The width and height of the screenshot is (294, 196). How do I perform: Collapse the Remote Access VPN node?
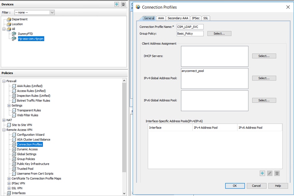[x=4, y=130]
